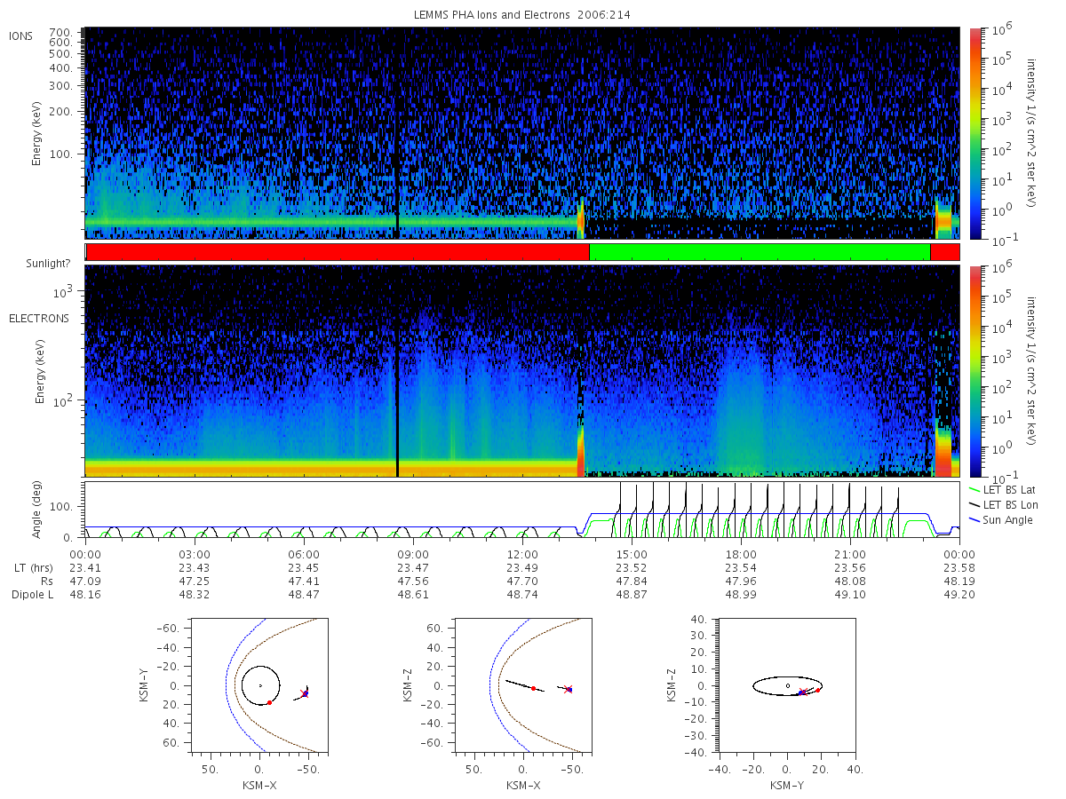Click the ions intensity color bar

coord(975,133)
